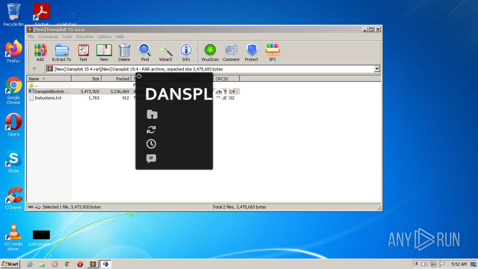Click the 5:52 AM clock
The width and height of the screenshot is (478, 269).
coord(459,264)
